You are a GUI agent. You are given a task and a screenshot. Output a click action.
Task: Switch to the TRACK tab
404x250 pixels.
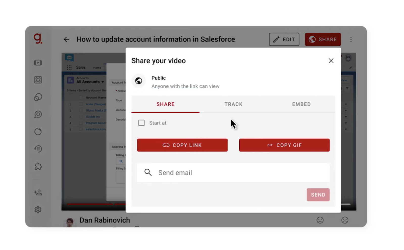(233, 104)
